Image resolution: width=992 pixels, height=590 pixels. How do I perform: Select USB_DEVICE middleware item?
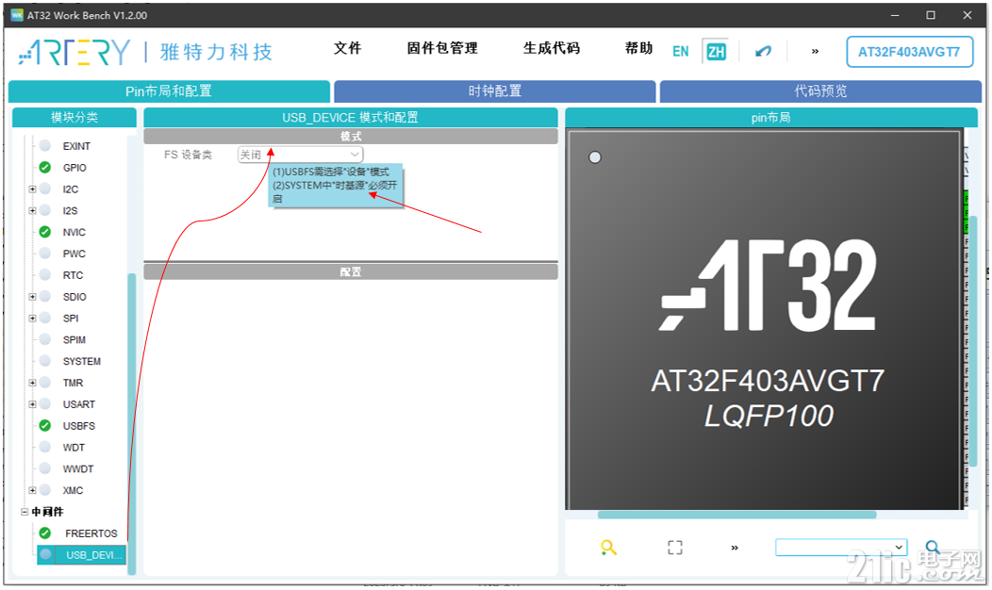click(82, 554)
